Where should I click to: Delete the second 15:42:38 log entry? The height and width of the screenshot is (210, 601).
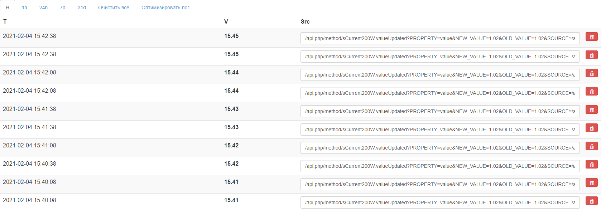click(591, 55)
